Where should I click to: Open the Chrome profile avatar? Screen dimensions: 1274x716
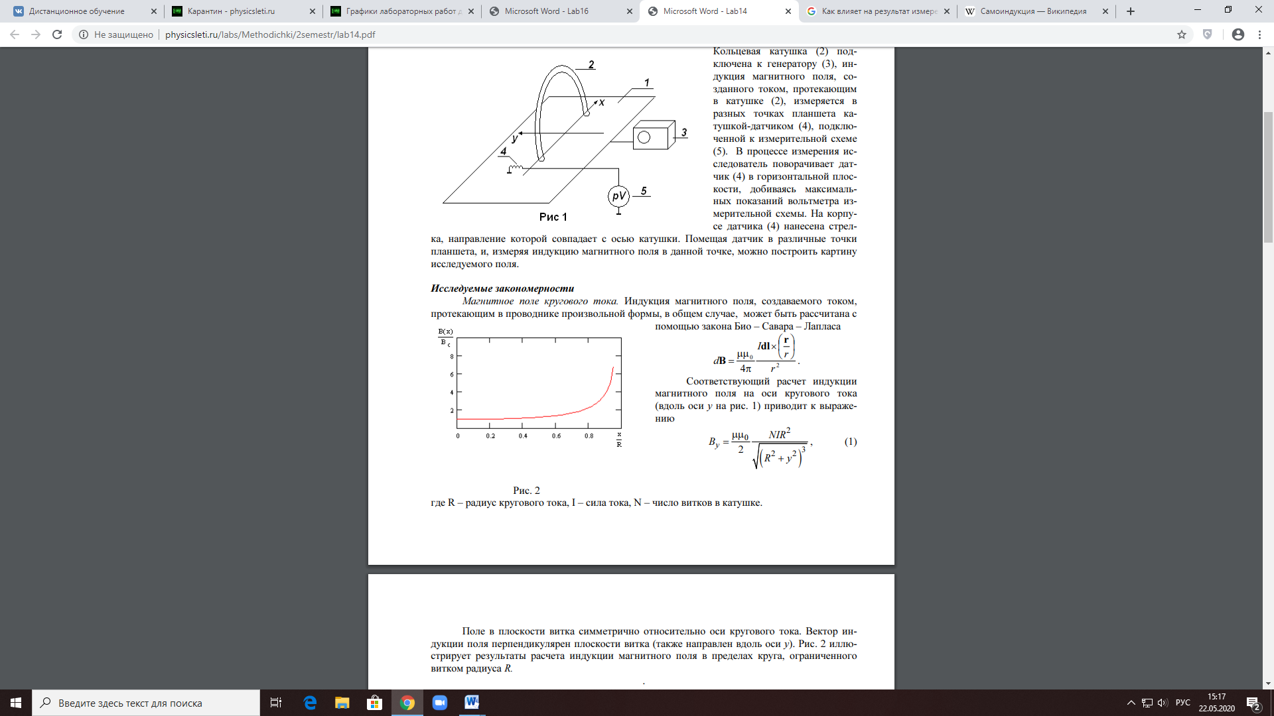click(x=1238, y=34)
